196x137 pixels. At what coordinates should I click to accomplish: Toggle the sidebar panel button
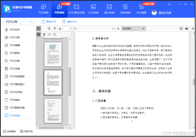pyautogui.click(x=39, y=29)
